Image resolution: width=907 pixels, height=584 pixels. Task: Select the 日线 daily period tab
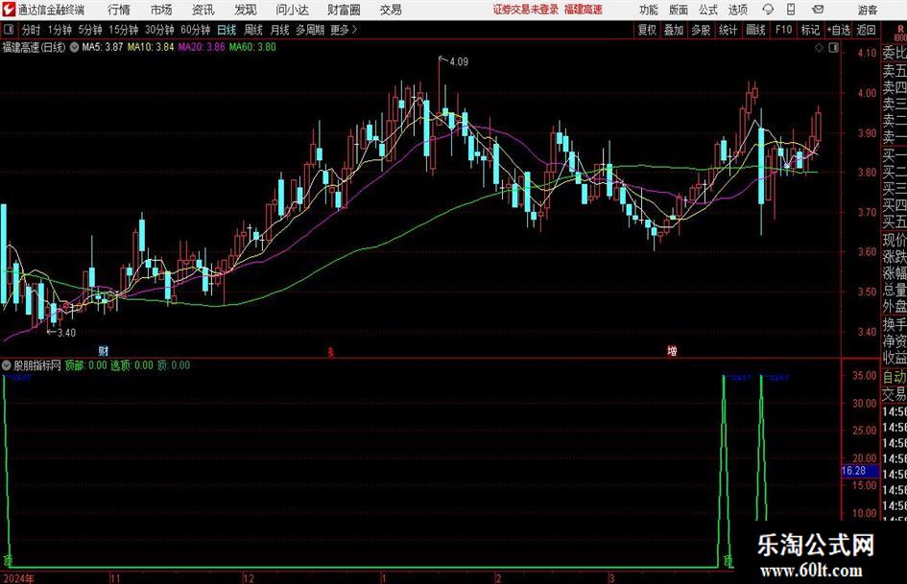click(x=227, y=30)
